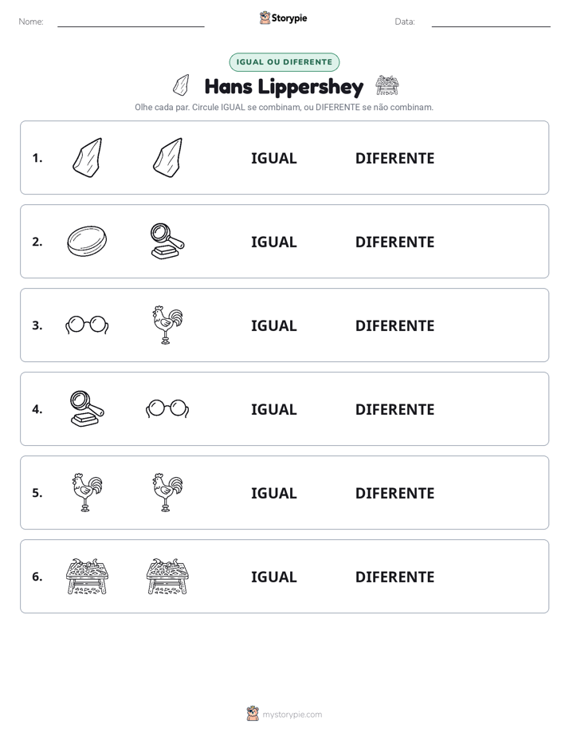This screenshot has height=737, width=569.
Task: Click the eyeglasses icon in row 3
Action: [87, 325]
